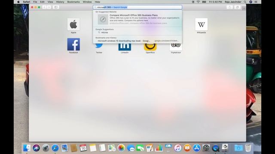The width and height of the screenshot is (275, 154).
Task: Open the LinkedIn favorite tile
Action: point(125,47)
